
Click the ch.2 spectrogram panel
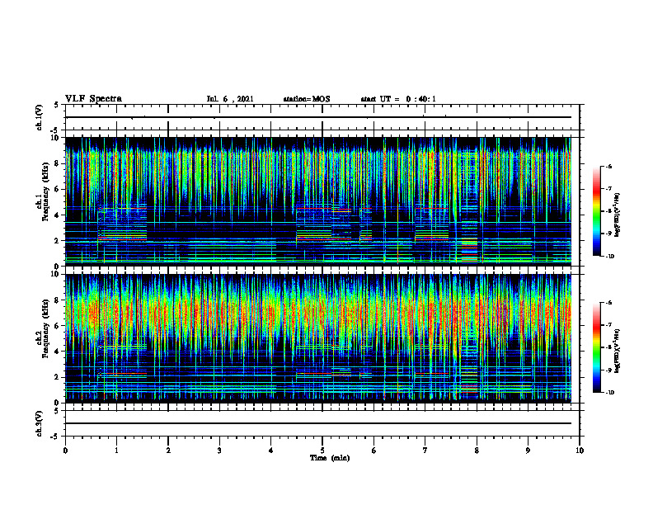coord(318,338)
